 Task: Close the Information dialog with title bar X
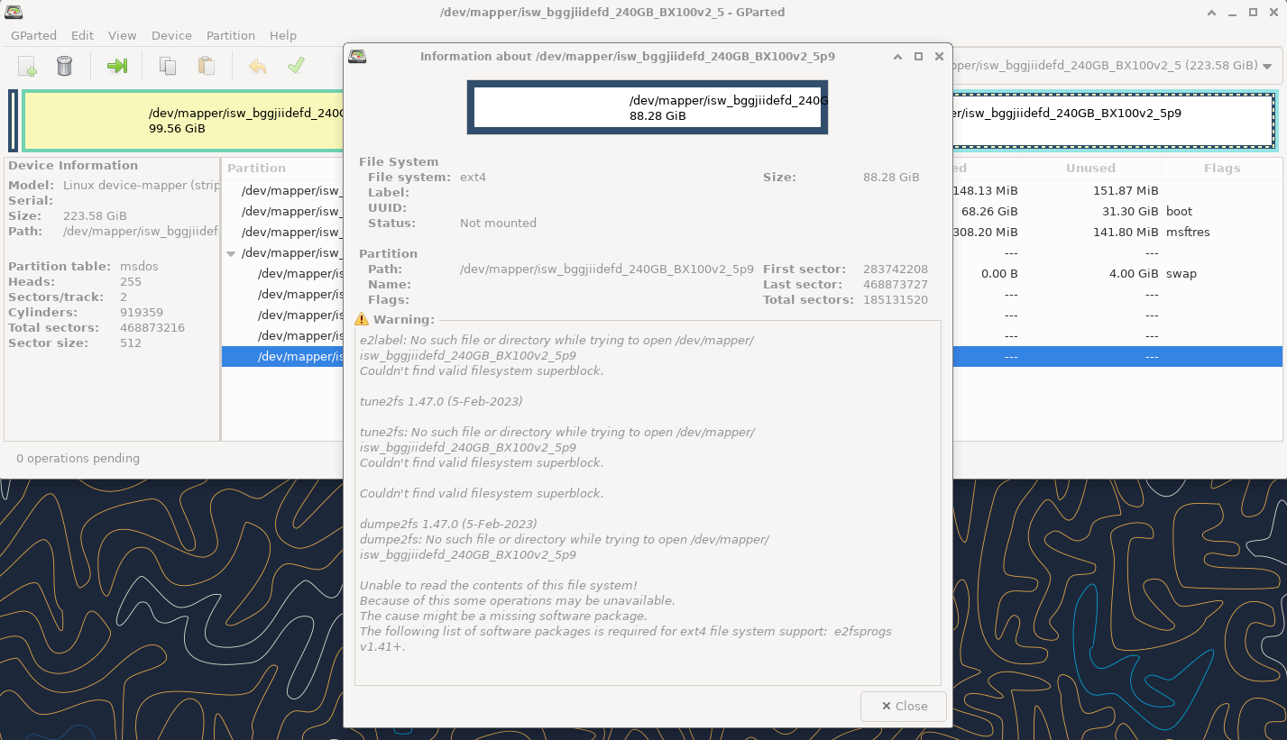coord(939,56)
